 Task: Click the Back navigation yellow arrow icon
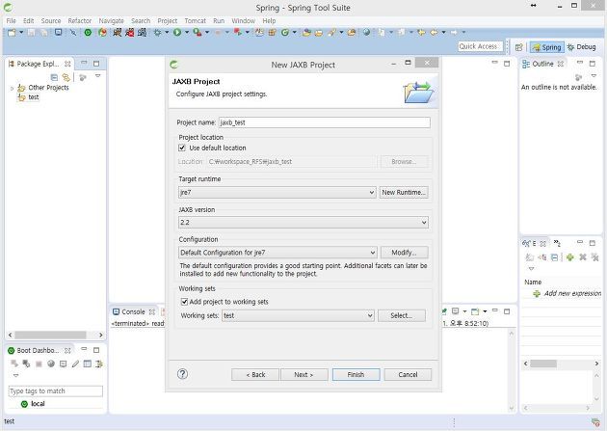pos(434,33)
